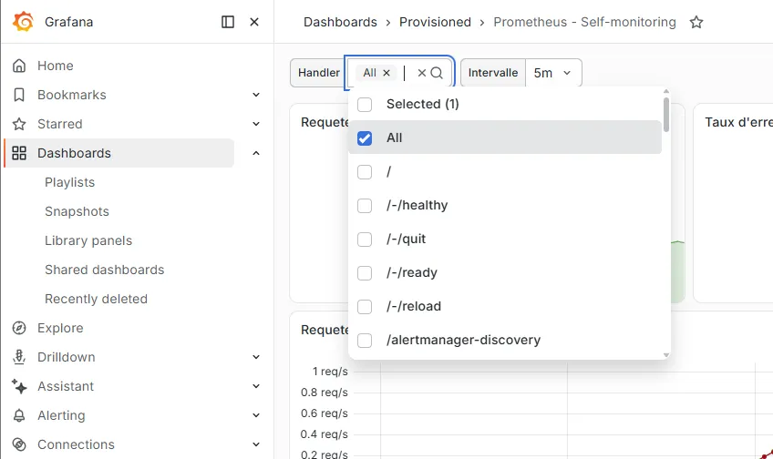Star the Prometheus Self-monitoring dashboard

click(x=696, y=22)
